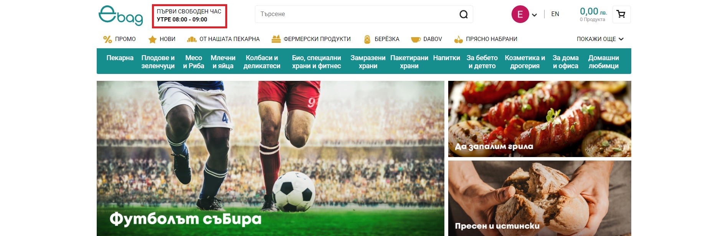The width and height of the screenshot is (728, 236).
Task: Open the Месо и Риба category
Action: [194, 62]
